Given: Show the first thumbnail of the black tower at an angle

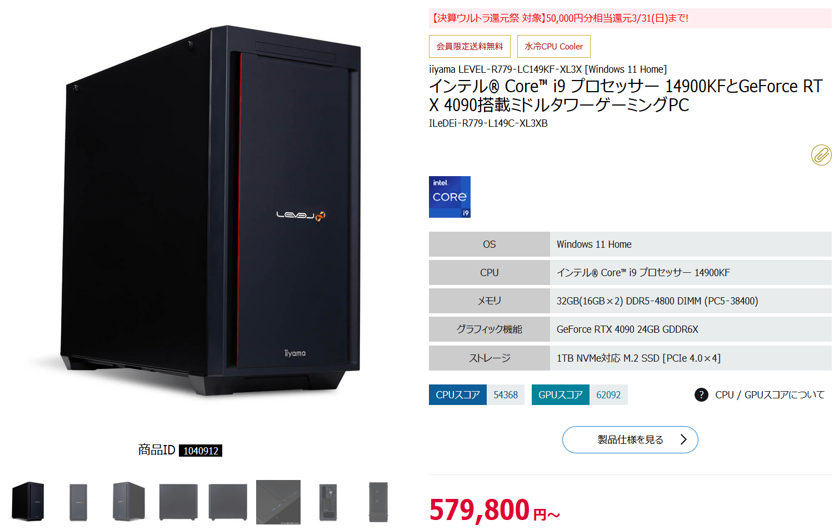Looking at the screenshot, I should point(28,502).
